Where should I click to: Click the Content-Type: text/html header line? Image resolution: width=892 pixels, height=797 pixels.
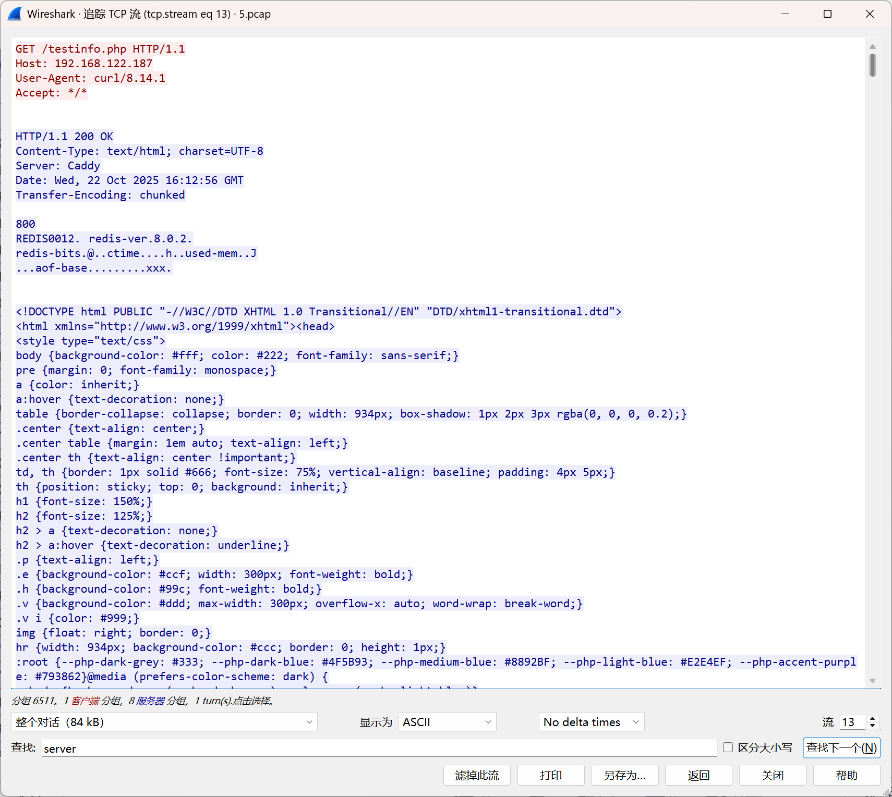(140, 151)
